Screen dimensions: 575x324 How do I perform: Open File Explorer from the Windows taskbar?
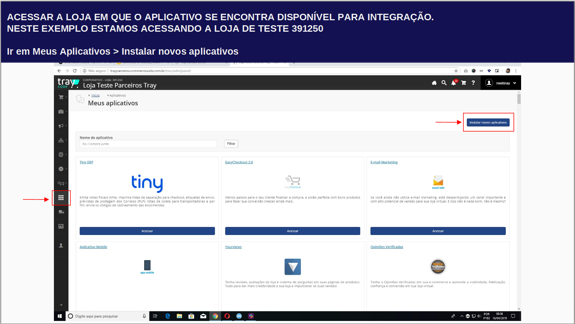pyautogui.click(x=179, y=316)
